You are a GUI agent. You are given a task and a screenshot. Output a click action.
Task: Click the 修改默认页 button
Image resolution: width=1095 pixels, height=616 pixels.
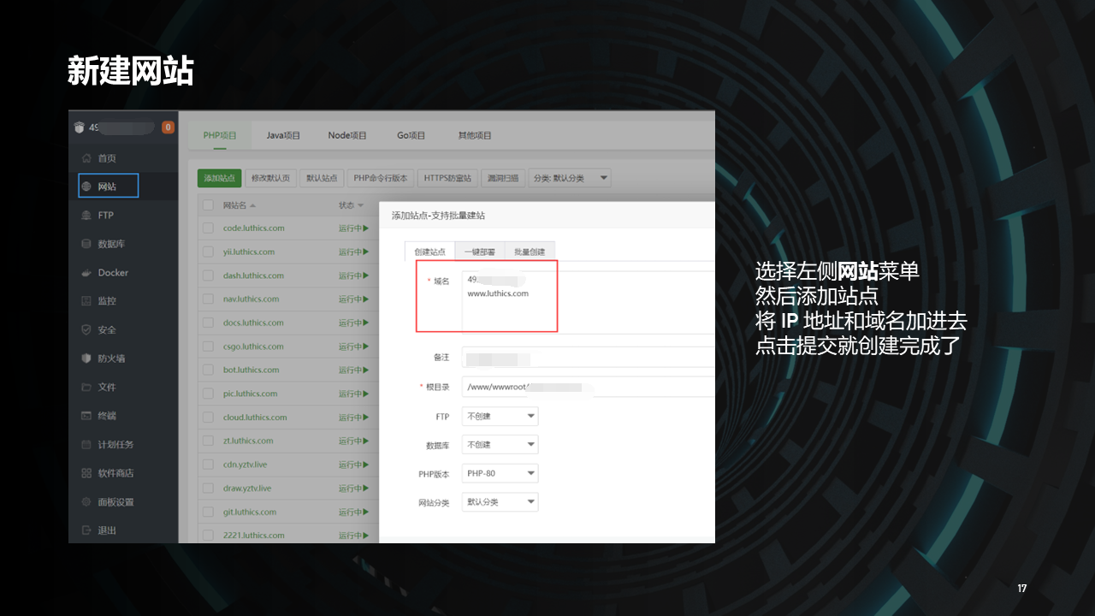coord(270,178)
